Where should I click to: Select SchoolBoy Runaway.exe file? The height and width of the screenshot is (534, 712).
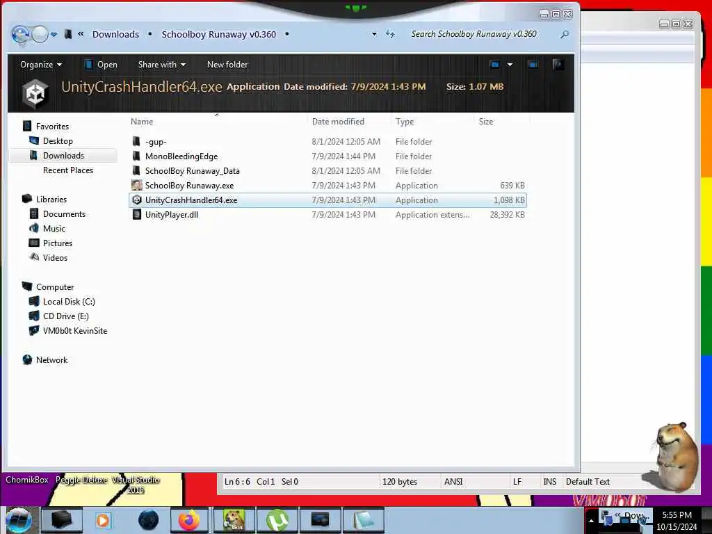pos(189,185)
